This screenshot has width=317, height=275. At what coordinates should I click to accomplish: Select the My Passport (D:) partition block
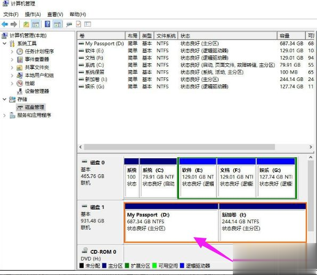pos(172,222)
